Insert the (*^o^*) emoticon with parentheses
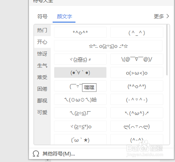The height and width of the screenshot is (162, 175). tap(137, 86)
